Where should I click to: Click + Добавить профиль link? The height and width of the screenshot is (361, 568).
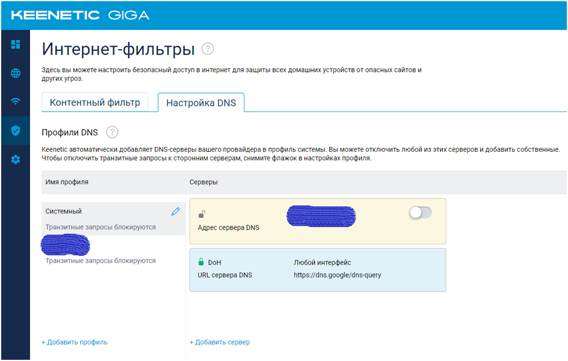coord(74,342)
